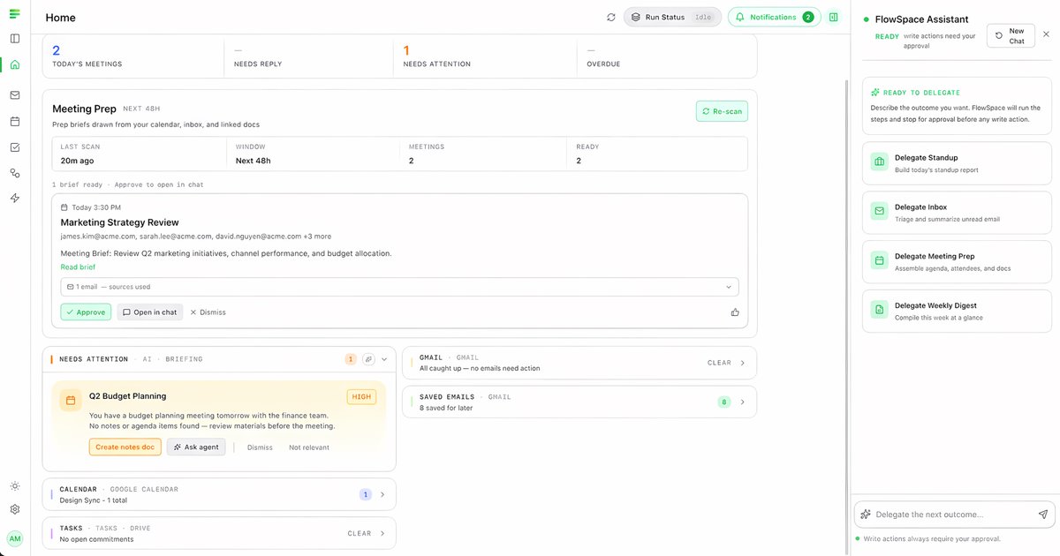Click the sparkle icon in chat input
The height and width of the screenshot is (556, 1060).
(866, 515)
